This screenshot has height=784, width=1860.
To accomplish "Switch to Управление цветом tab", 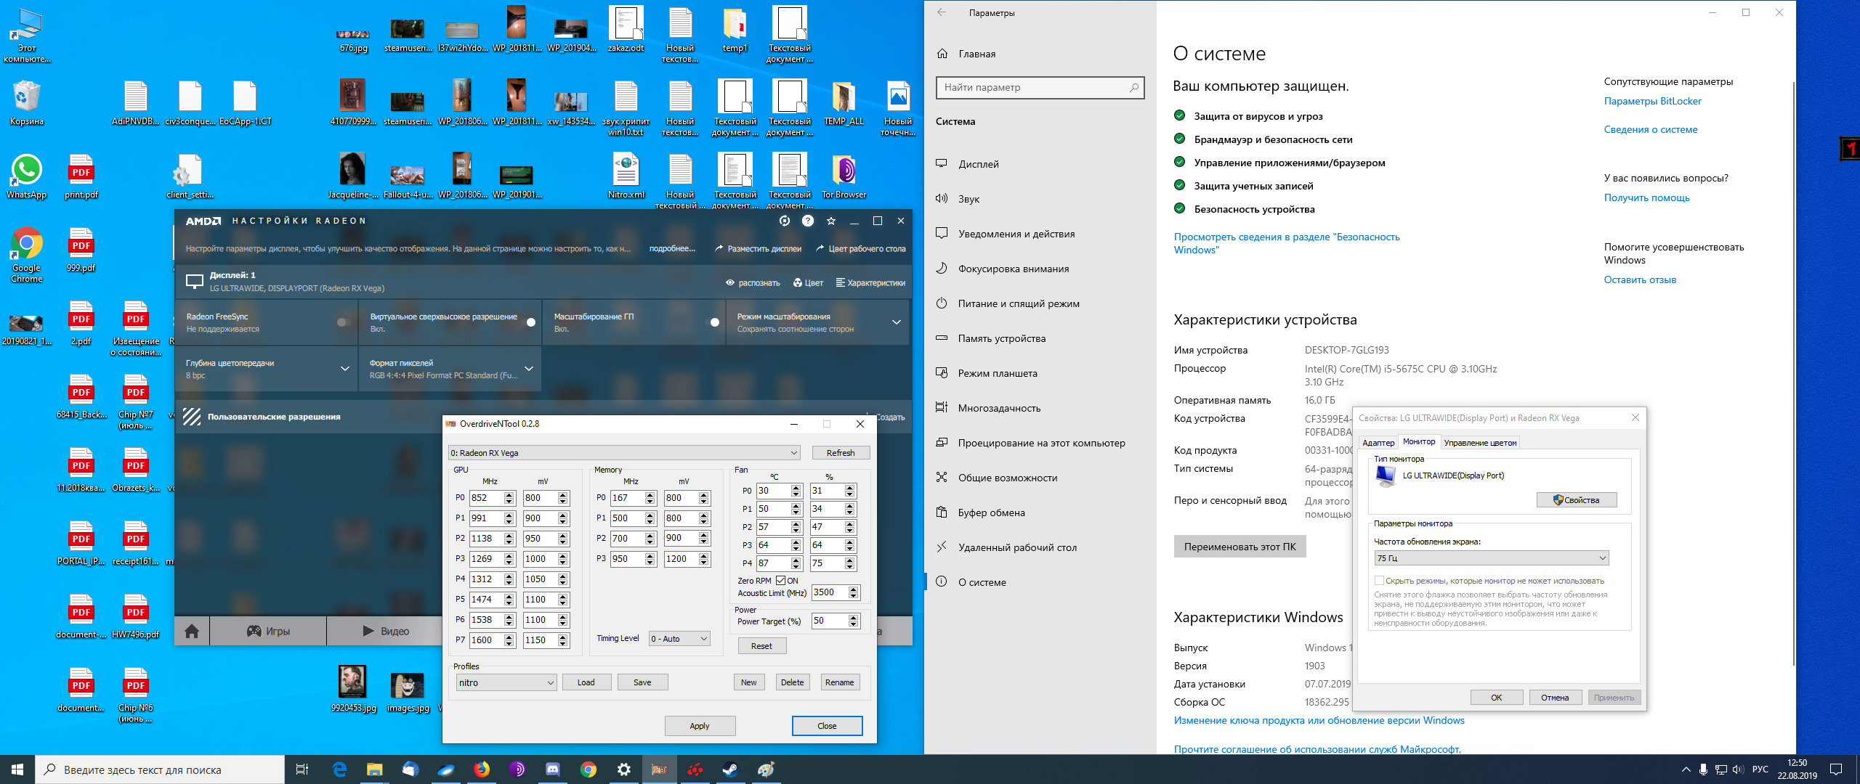I will (x=1479, y=443).
